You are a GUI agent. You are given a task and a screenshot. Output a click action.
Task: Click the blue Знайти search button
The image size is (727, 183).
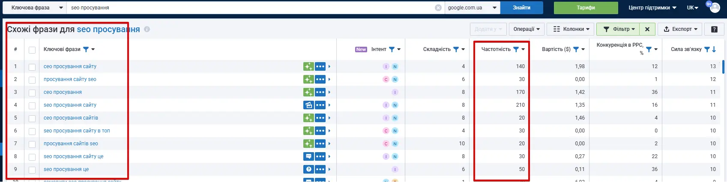[521, 8]
